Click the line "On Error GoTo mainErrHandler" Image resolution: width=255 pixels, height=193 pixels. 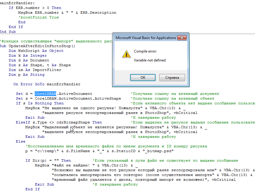[x=47, y=84]
